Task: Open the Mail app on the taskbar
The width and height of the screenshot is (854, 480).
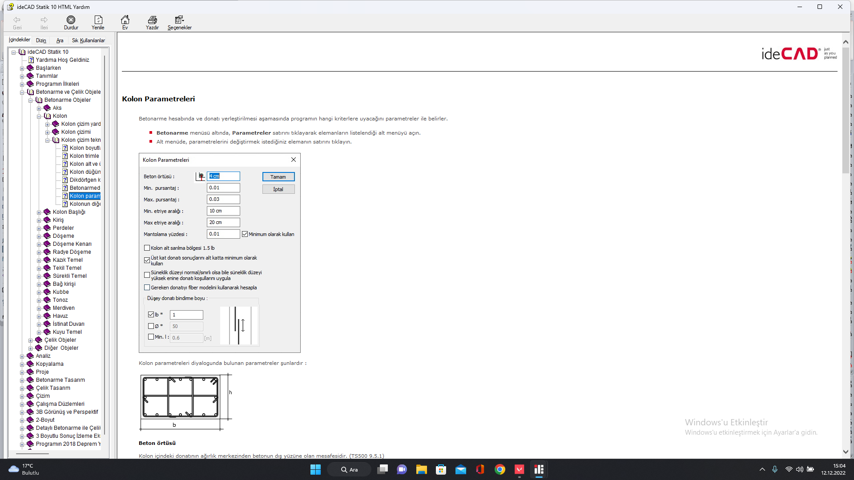Action: point(461,469)
